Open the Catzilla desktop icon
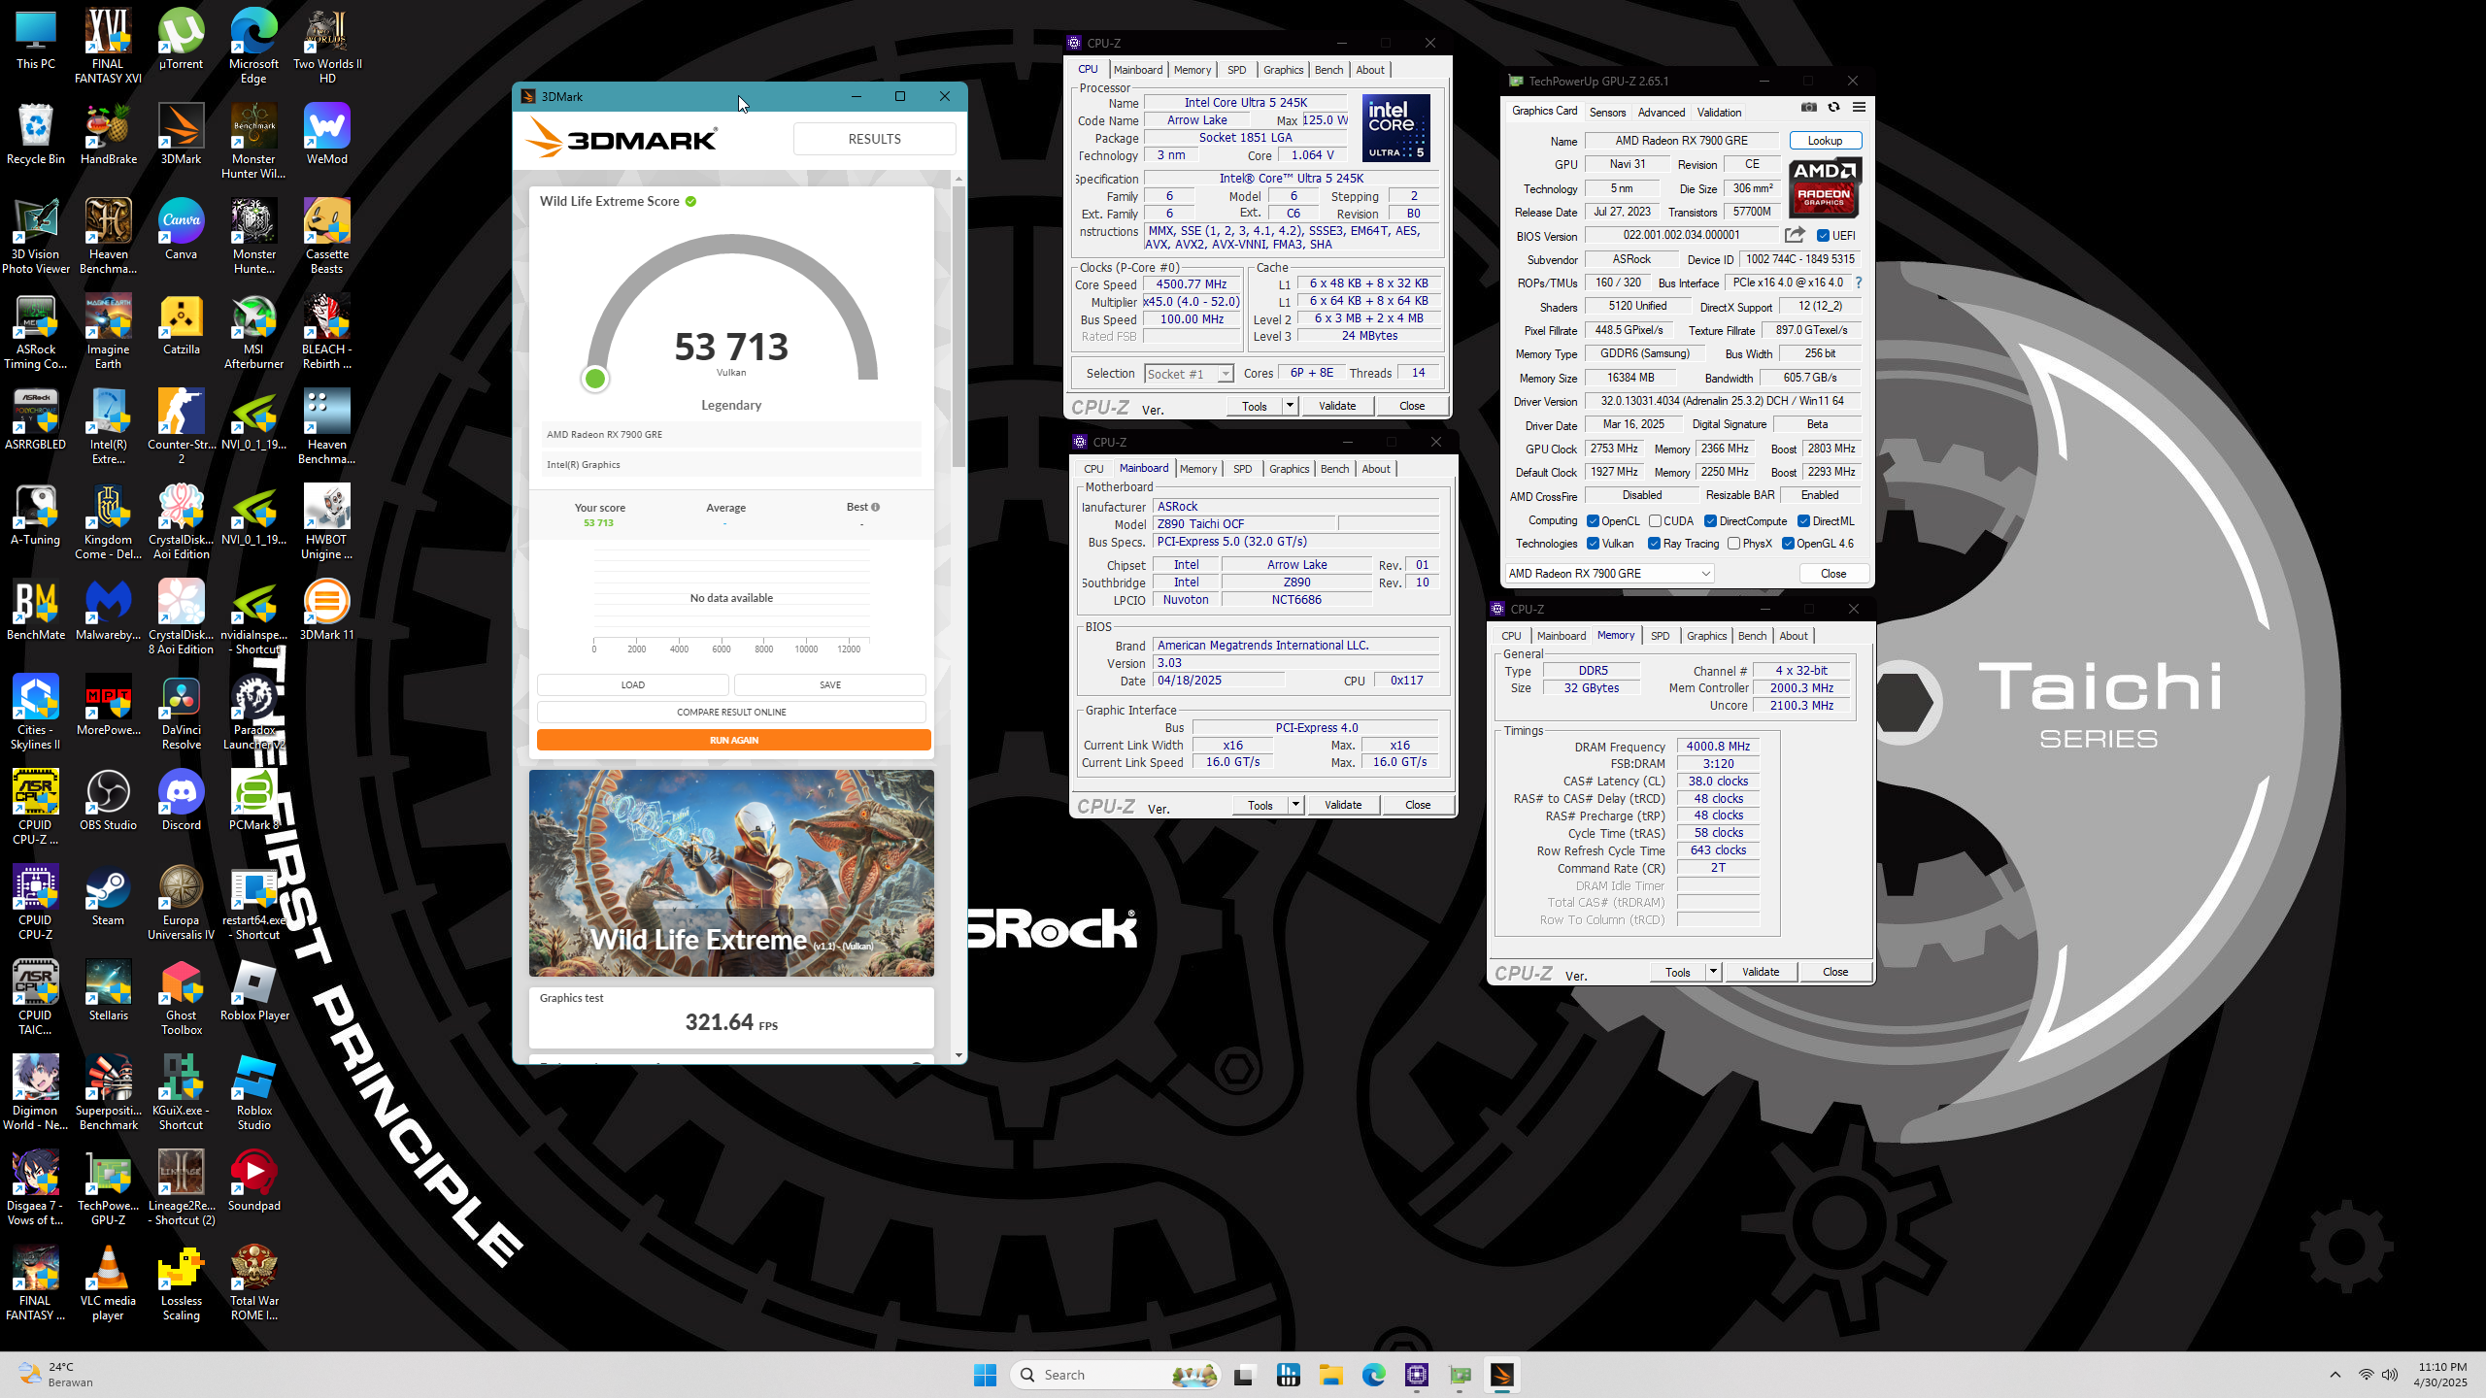 (x=181, y=325)
